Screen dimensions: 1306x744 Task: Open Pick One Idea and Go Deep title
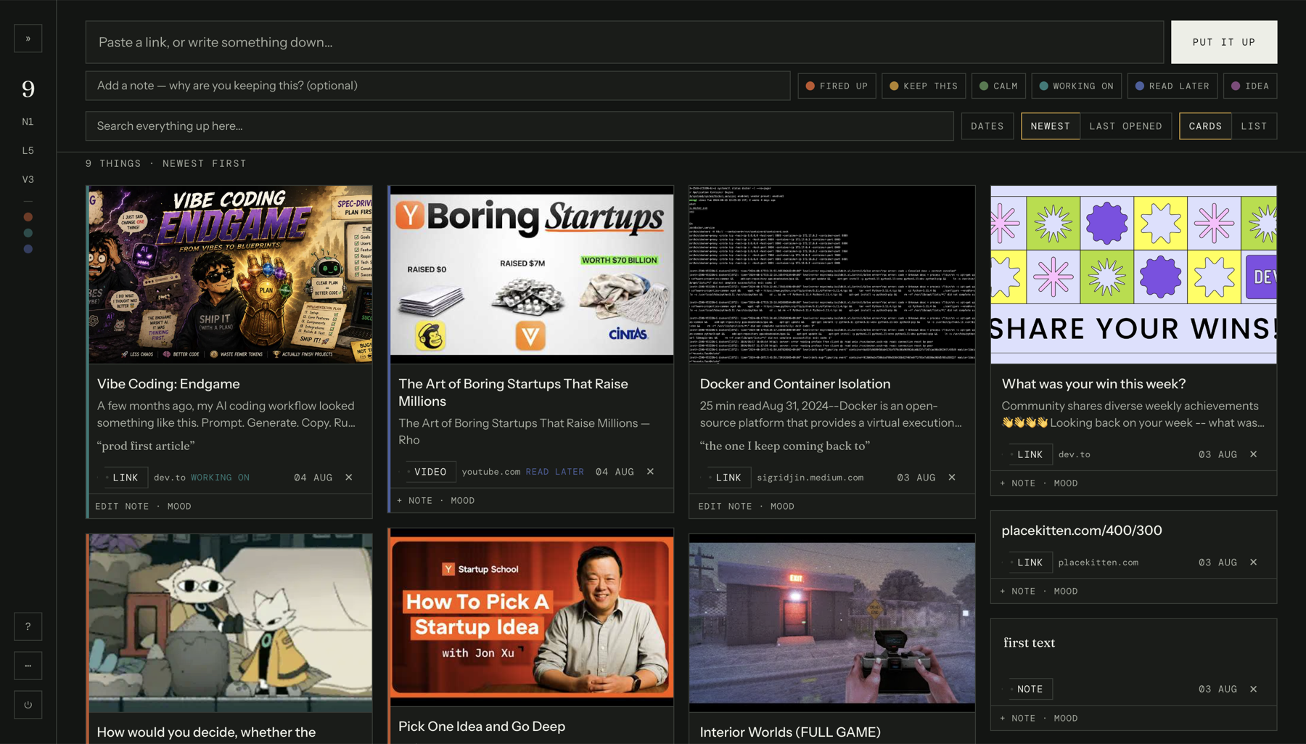coord(482,727)
